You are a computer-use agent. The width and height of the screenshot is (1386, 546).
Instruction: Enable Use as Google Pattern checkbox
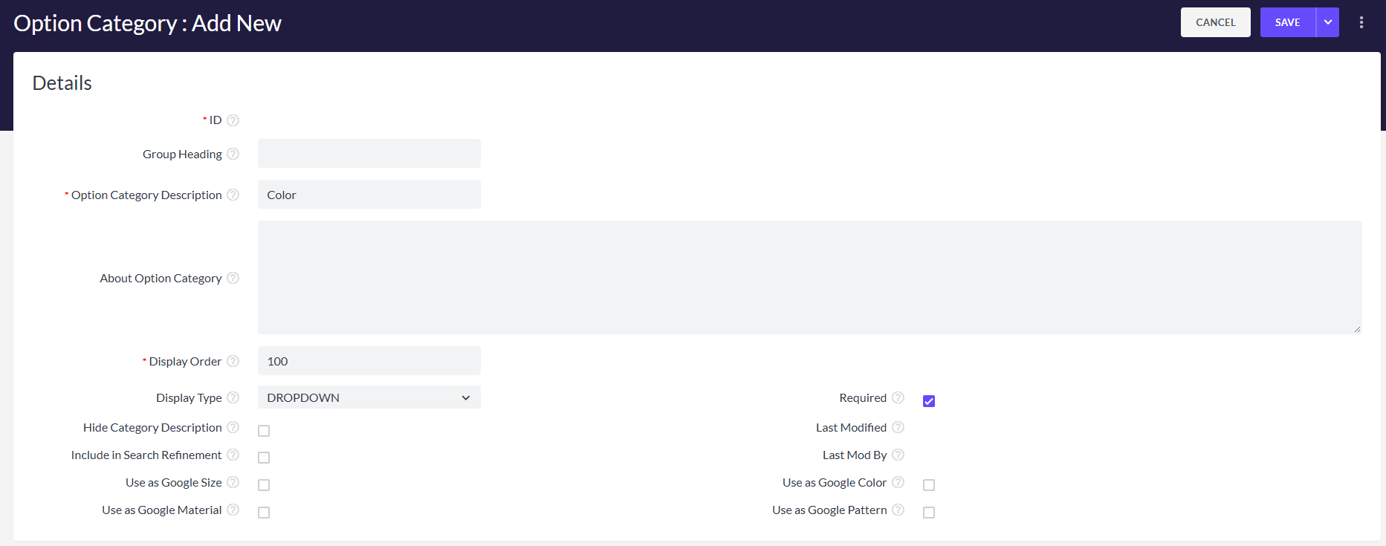coord(928,513)
